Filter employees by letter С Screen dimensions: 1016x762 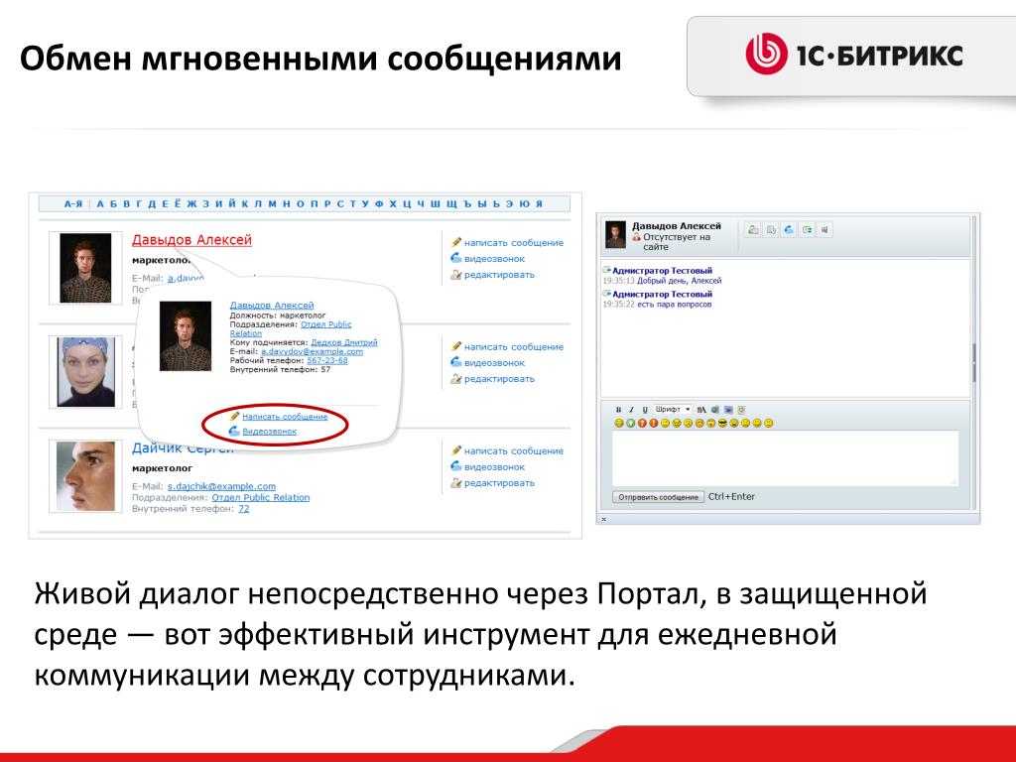pos(339,203)
